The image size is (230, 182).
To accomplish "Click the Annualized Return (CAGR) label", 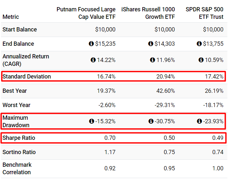I will pos(26,60).
